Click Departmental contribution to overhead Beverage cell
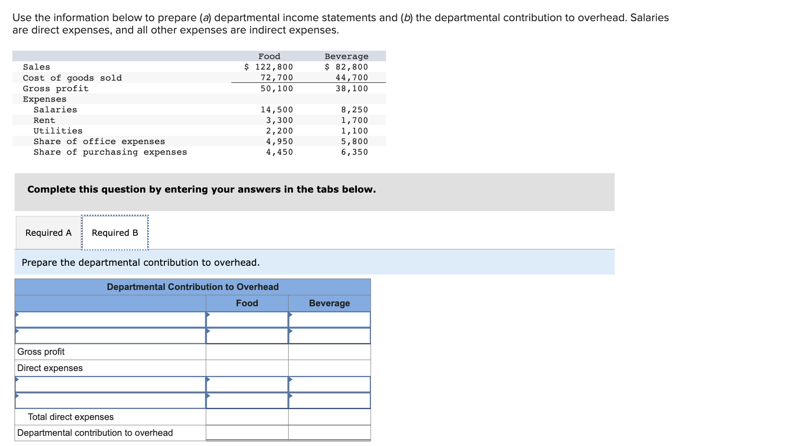 click(x=330, y=433)
